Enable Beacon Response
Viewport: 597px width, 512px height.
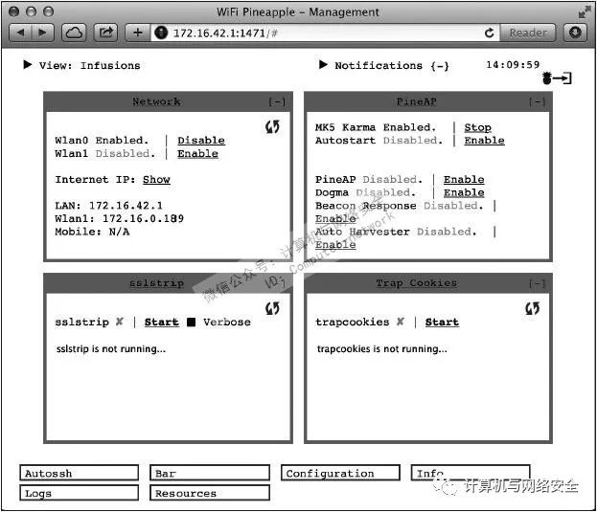(x=335, y=219)
